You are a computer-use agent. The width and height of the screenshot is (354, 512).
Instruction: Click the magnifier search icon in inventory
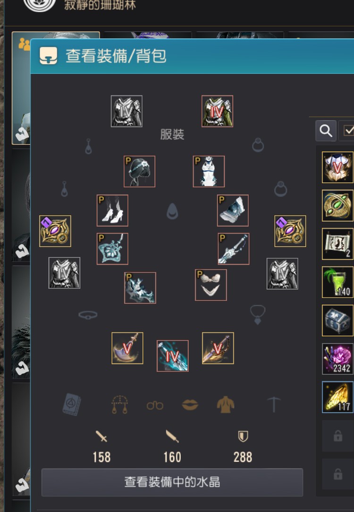(x=326, y=130)
